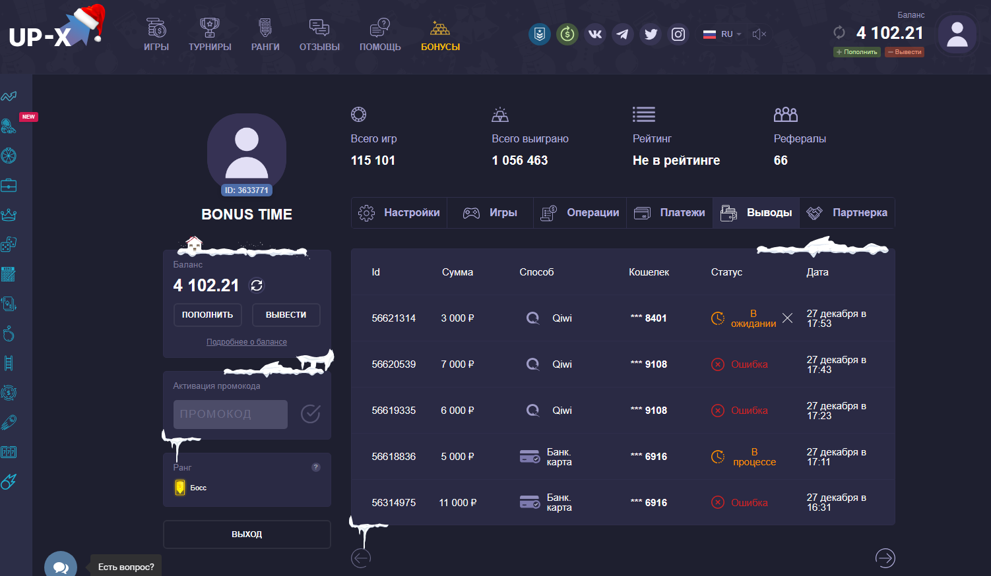Open the Instagram social link
Screen dimensions: 991x576
678,34
